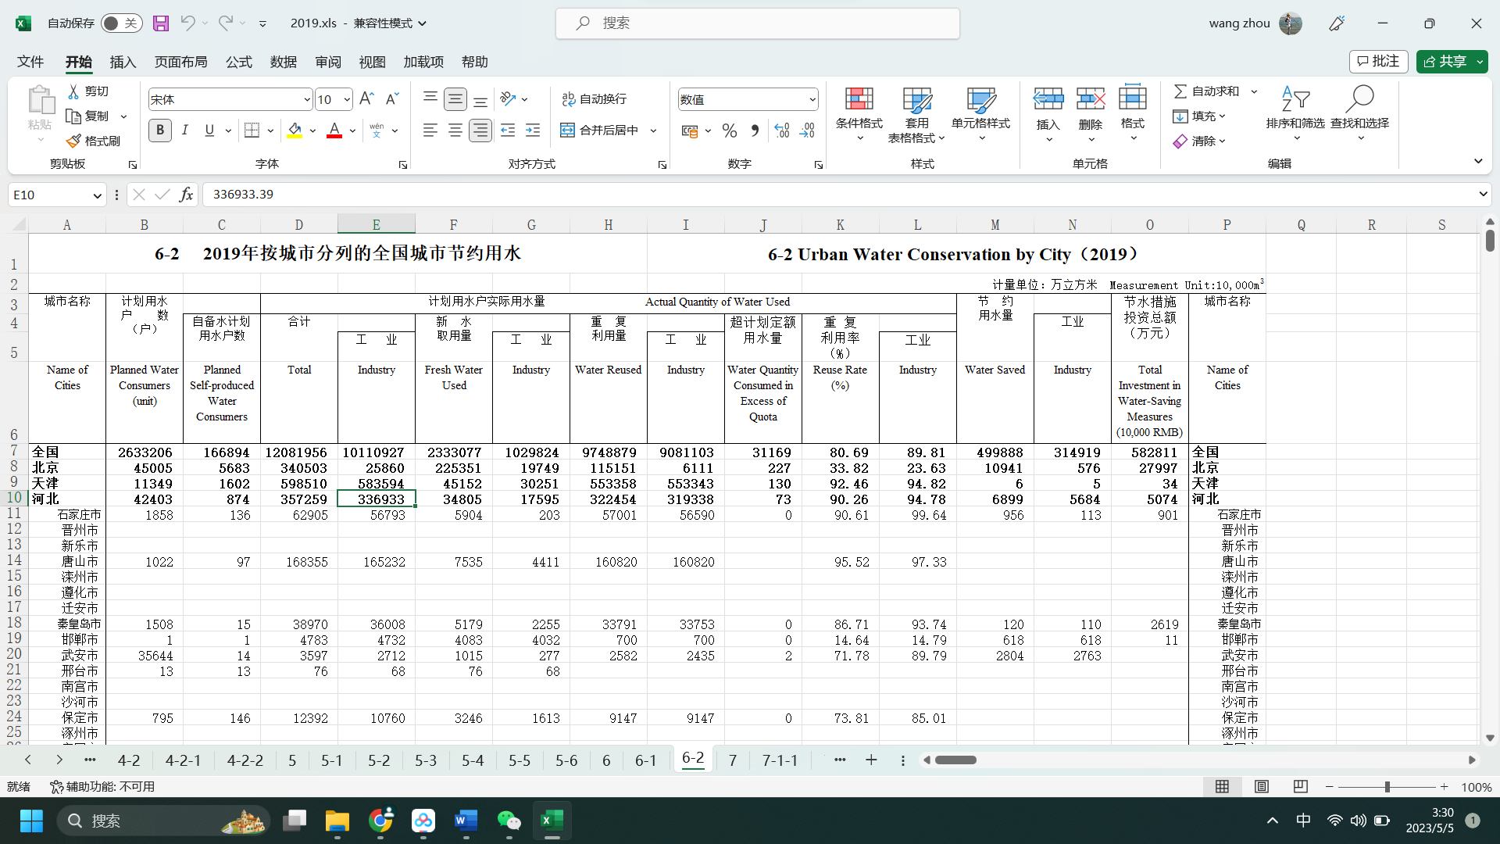The width and height of the screenshot is (1500, 844).
Task: Switch to sheet tab 7-1-1
Action: tap(780, 760)
